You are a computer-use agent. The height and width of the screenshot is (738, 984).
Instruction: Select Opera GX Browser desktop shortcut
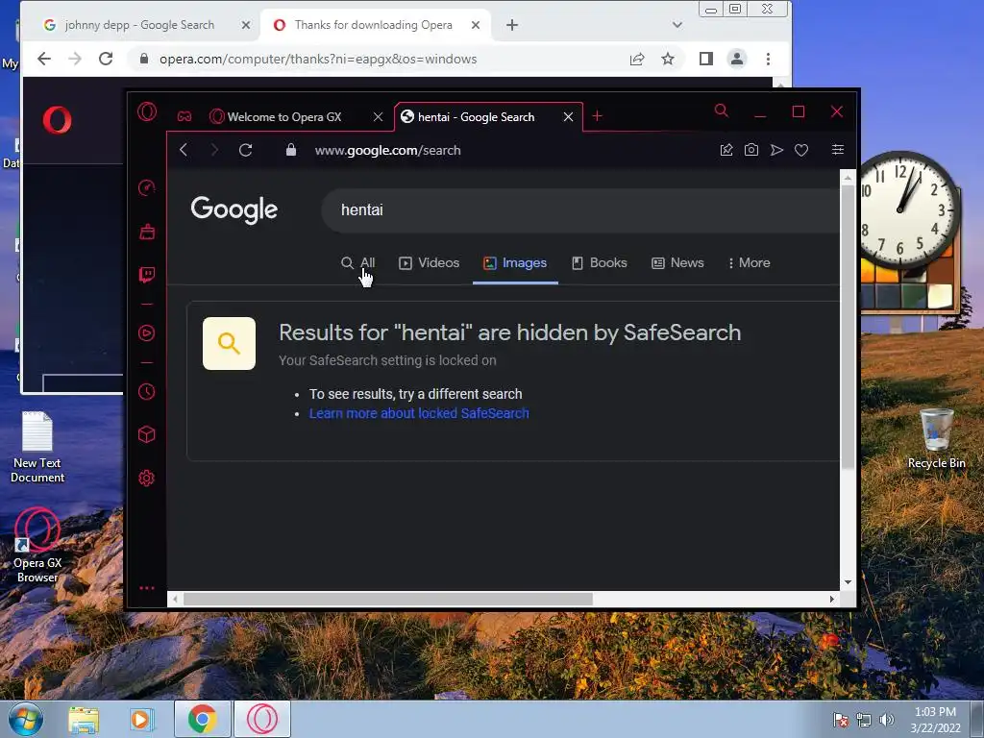[x=37, y=545]
